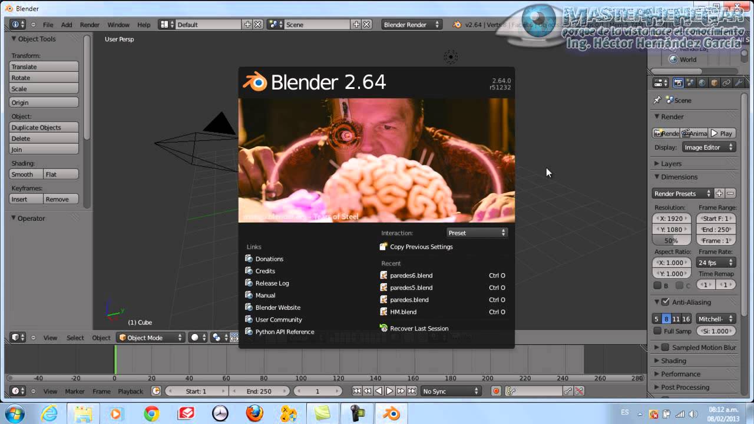754x424 pixels.
Task: Open the File menu
Action: pos(48,25)
